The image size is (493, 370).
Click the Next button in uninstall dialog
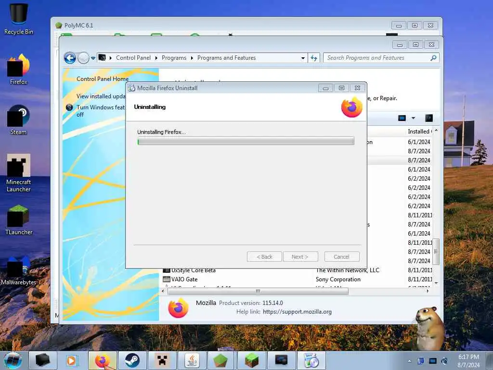tap(300, 257)
